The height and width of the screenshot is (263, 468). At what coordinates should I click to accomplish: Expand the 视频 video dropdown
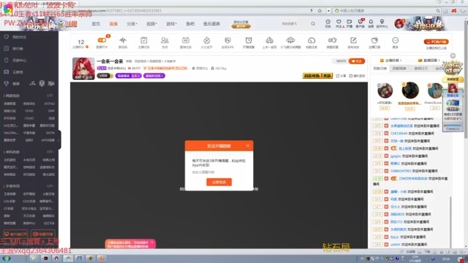152,24
